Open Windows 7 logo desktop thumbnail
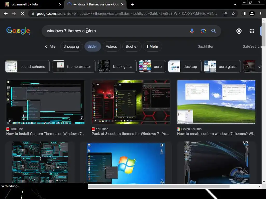The image size is (266, 199). tap(126, 164)
